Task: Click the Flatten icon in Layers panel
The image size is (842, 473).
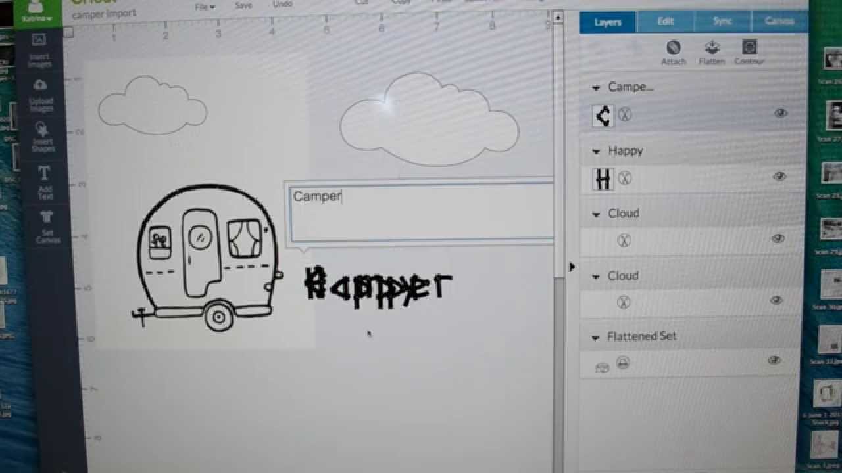Action: click(x=712, y=53)
